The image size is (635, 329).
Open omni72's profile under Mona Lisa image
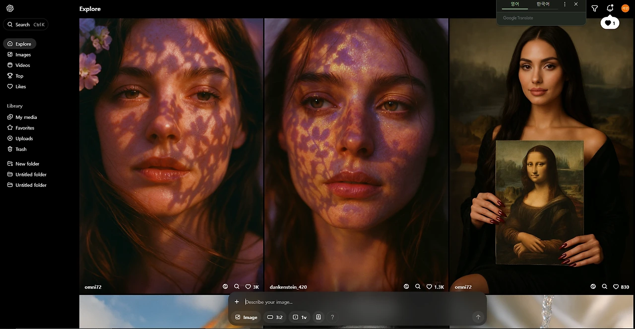[x=463, y=287]
